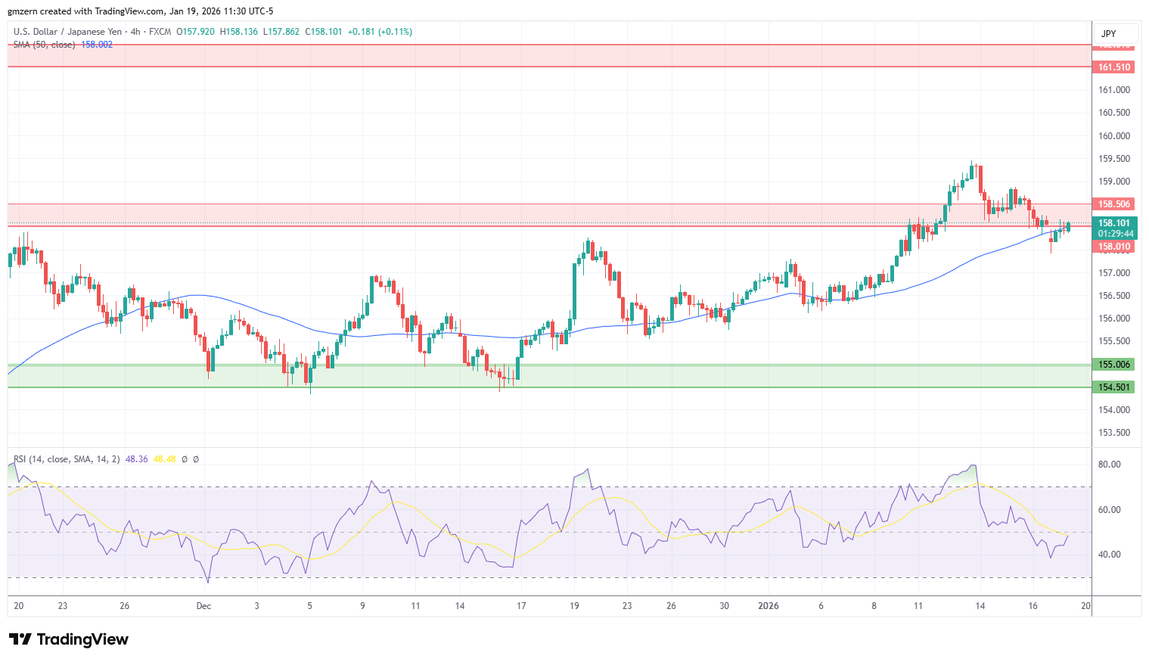Select the SMA (50, close) indicator legend

point(44,45)
